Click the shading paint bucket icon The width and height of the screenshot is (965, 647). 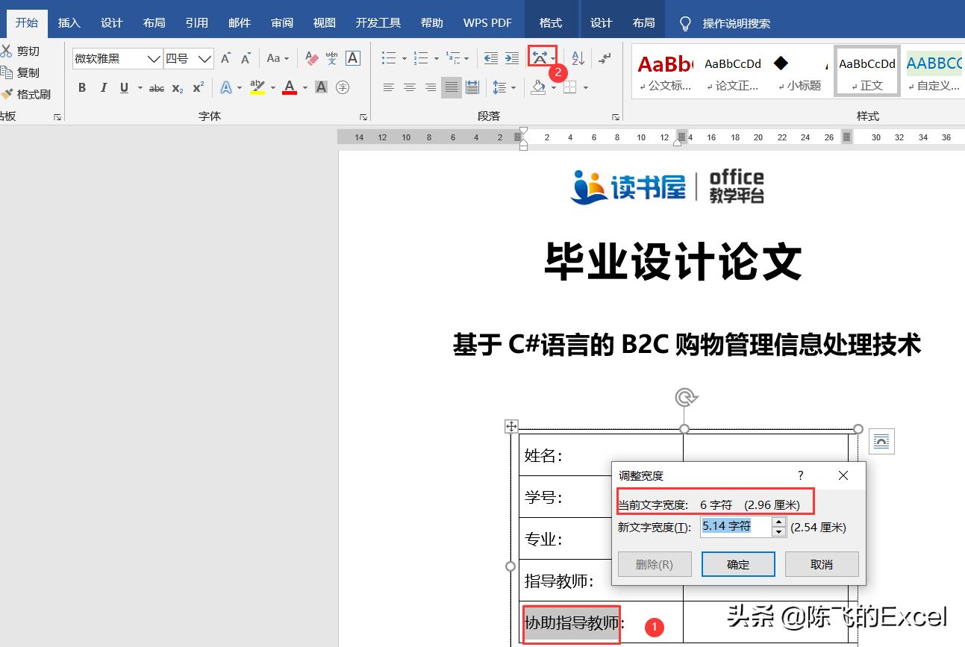538,87
